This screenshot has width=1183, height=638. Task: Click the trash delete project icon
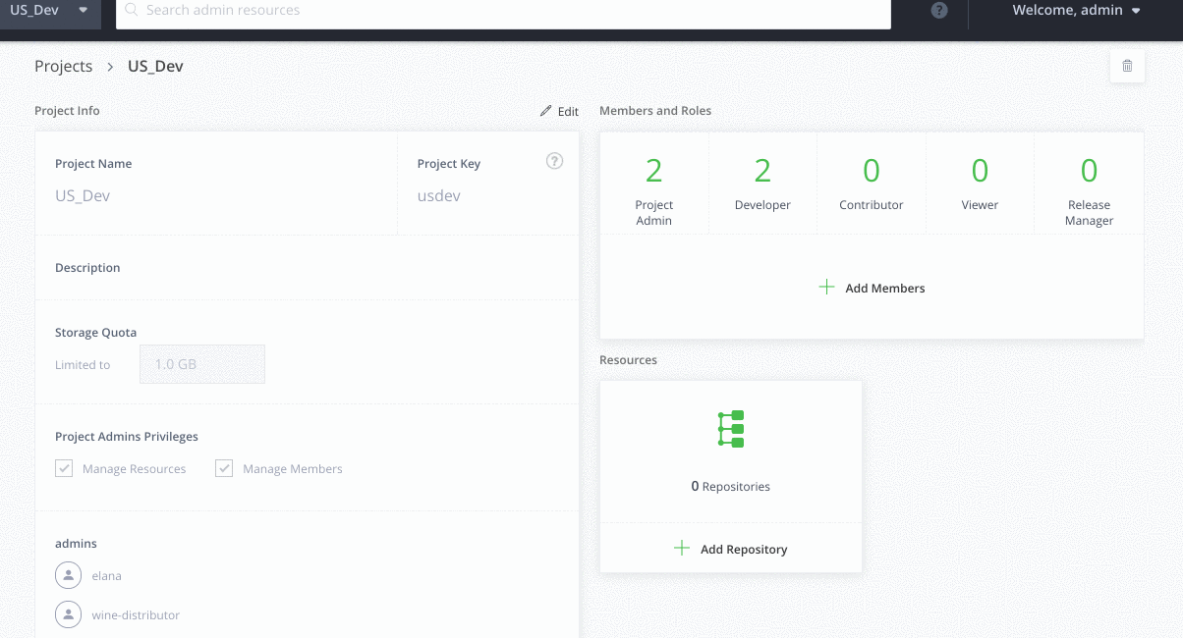point(1127,66)
